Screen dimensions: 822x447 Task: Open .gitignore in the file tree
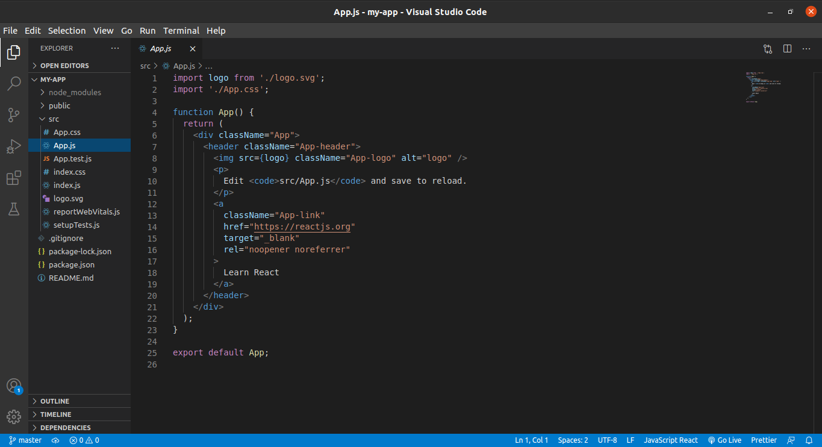(x=79, y=238)
